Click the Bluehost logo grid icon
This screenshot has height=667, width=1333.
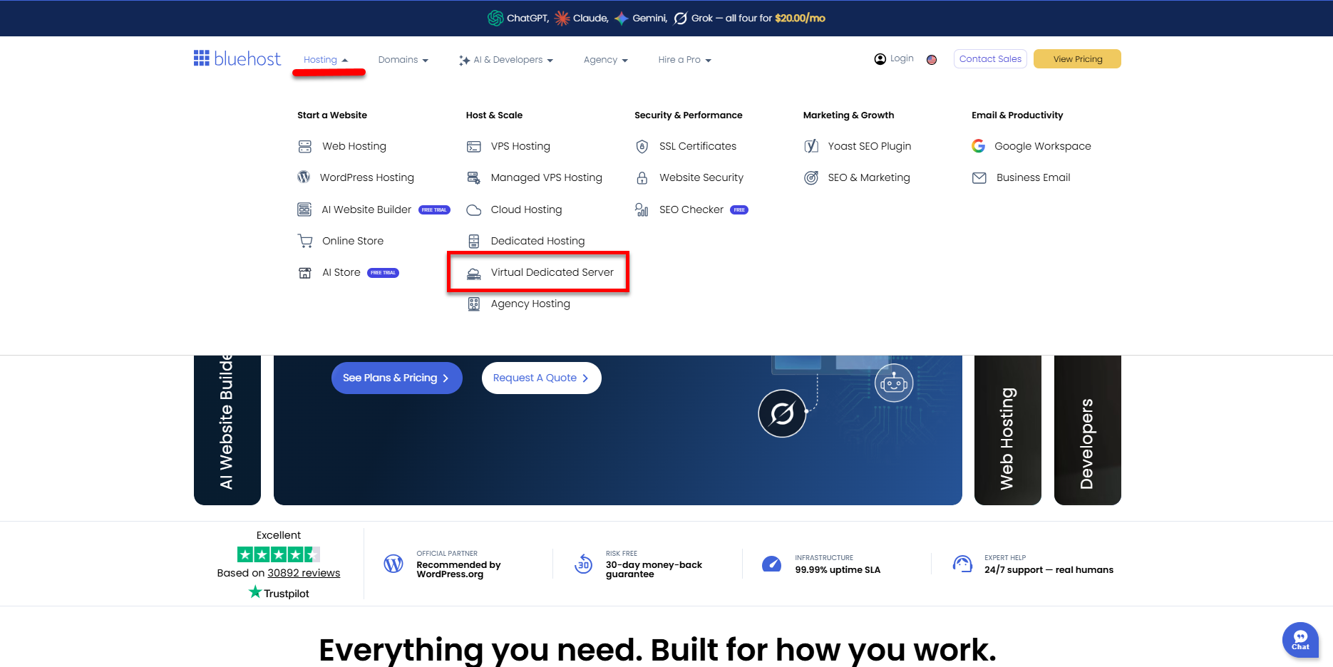[x=201, y=58]
